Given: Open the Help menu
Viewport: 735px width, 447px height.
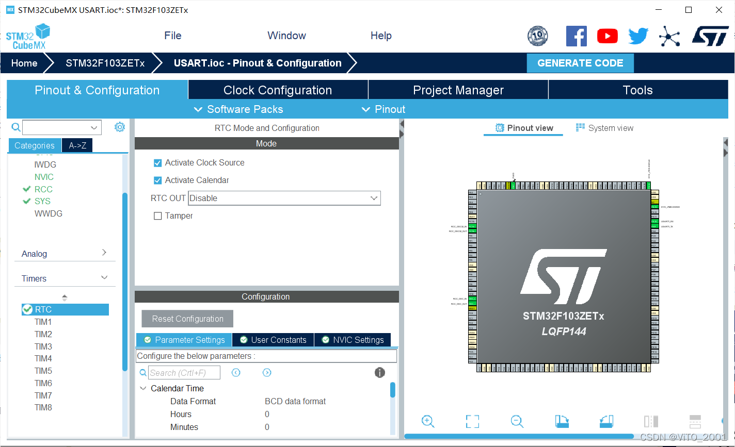Looking at the screenshot, I should (x=381, y=36).
